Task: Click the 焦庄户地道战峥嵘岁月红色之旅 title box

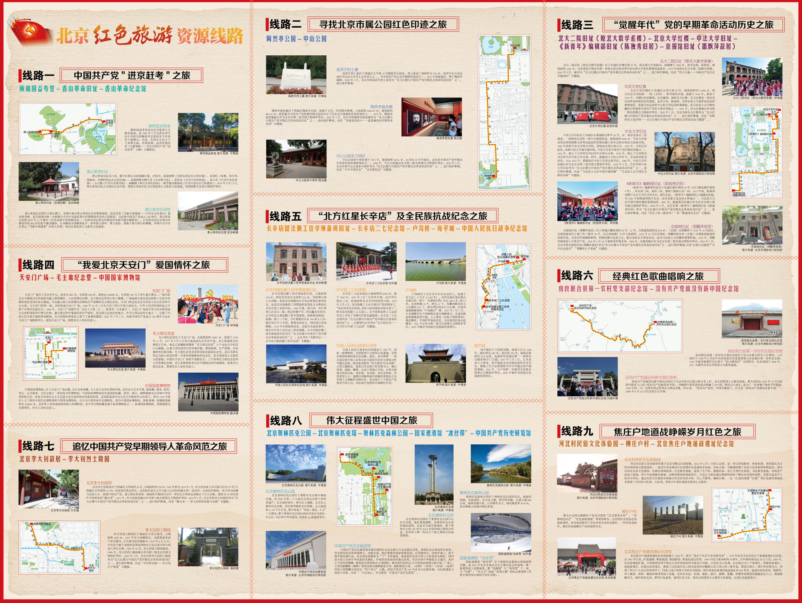Action: click(677, 432)
